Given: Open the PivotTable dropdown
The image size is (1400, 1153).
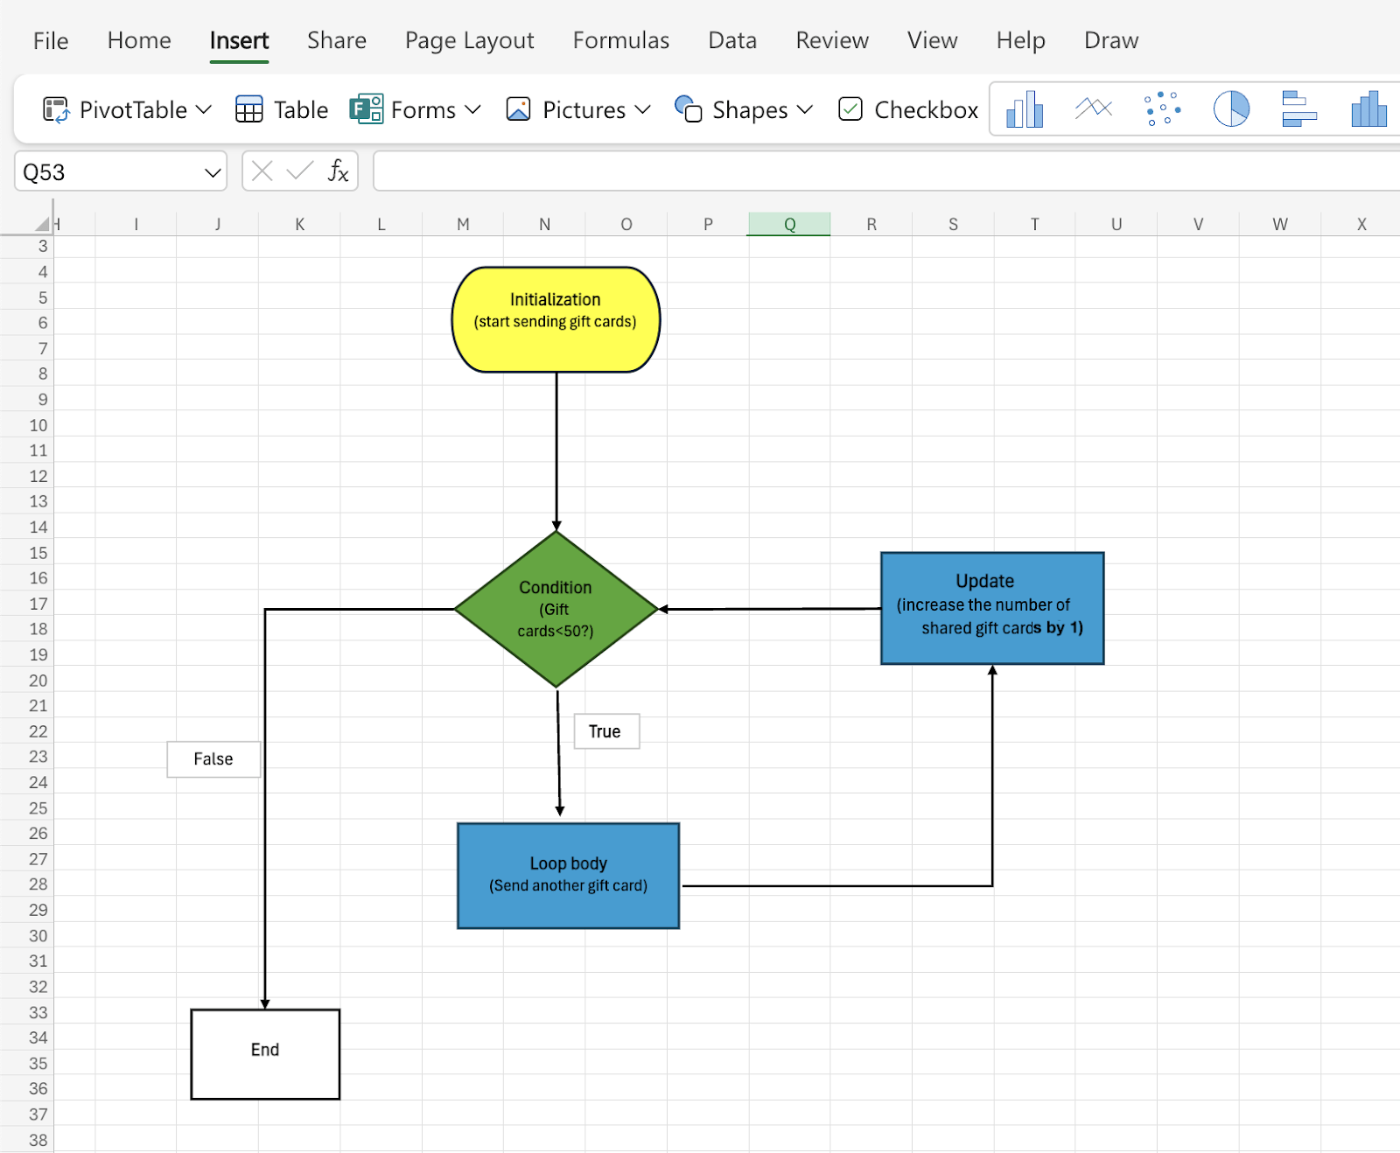Looking at the screenshot, I should tap(203, 109).
